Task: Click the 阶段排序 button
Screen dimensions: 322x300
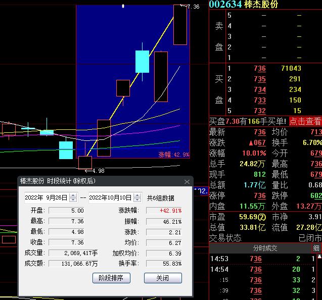Action: [111, 278]
